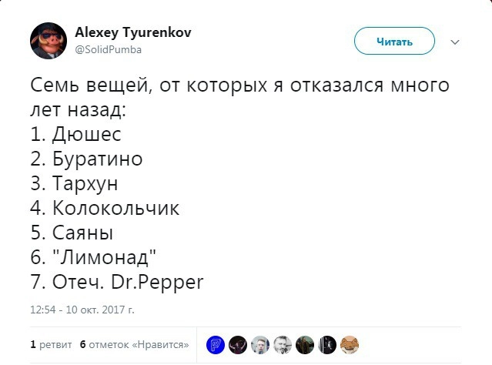The image size is (492, 365).
Task: Open the tweet timestamp 12:54 - 10 окт. 2017
Action: coord(82,310)
